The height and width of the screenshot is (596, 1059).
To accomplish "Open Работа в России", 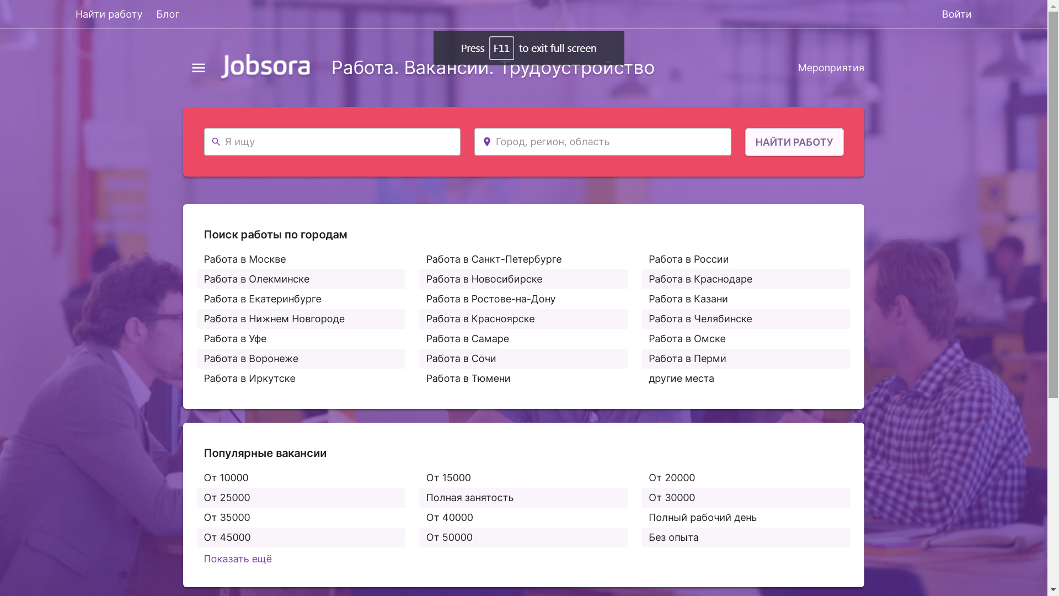I will click(688, 259).
